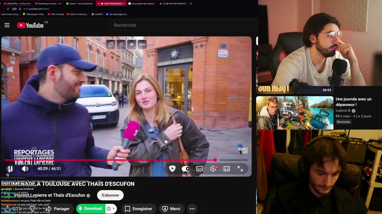Click the www.youtube.com/watch address bar

(x=36, y=9)
